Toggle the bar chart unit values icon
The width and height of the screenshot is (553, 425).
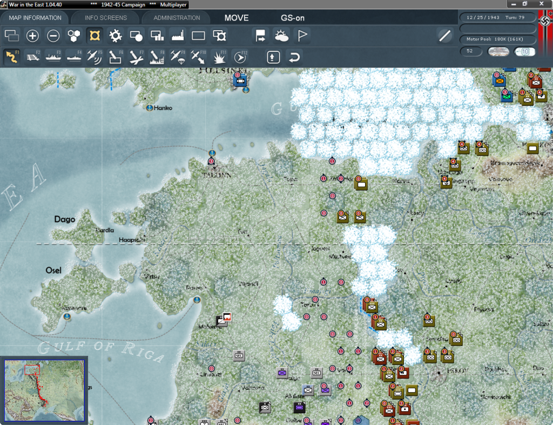(x=157, y=36)
